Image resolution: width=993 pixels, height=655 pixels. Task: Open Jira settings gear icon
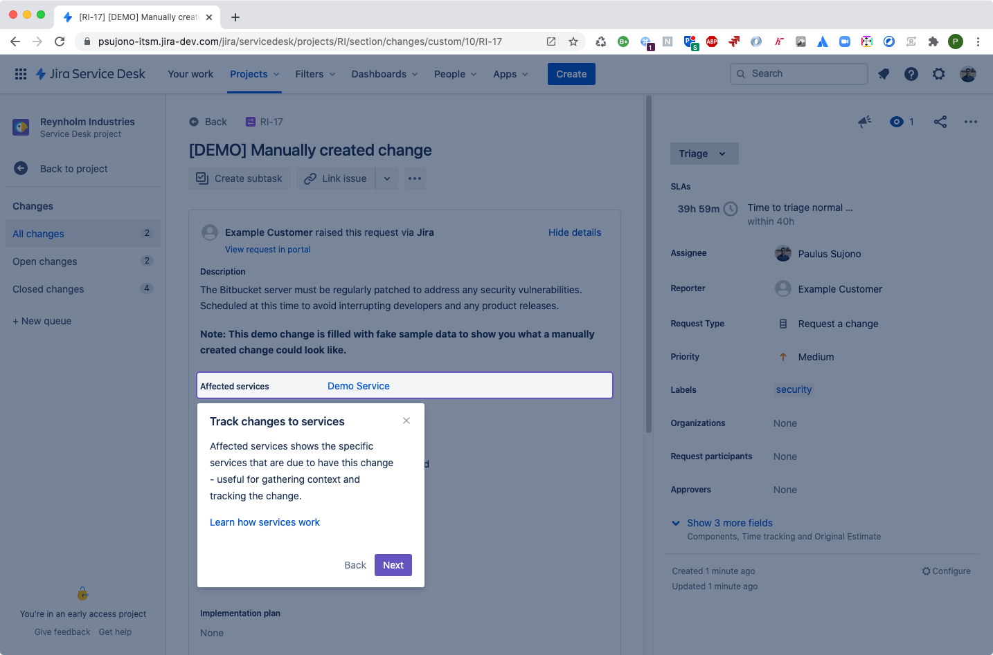tap(938, 74)
